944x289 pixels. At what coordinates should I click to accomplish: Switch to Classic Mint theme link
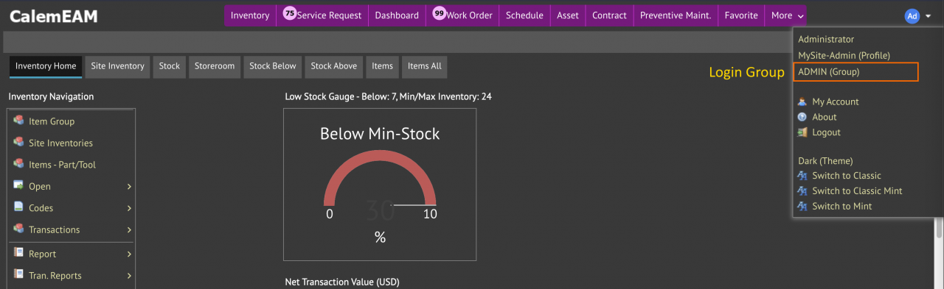tap(857, 191)
